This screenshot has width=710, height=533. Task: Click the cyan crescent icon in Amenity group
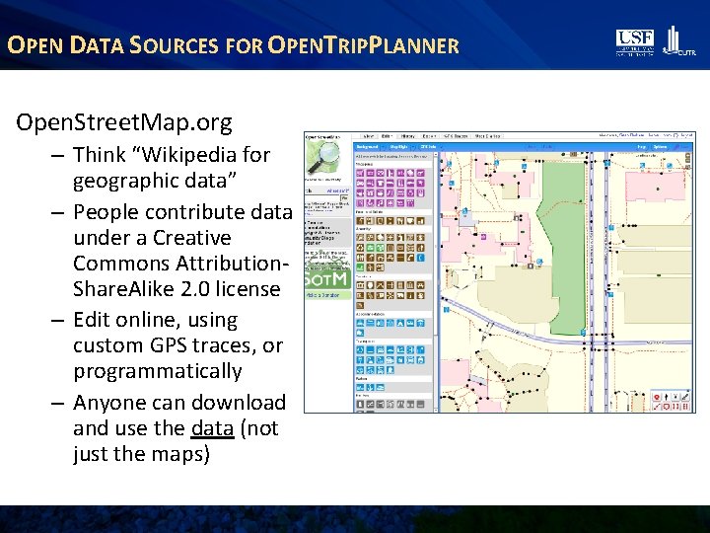click(421, 258)
